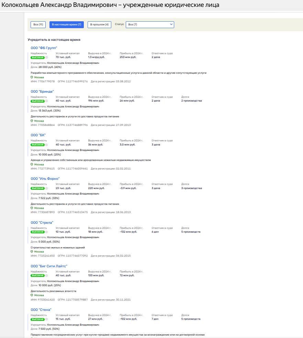Click info icon beside ООО "Биг Сити Лайтс" reliability badge
This screenshot has height=338, width=303.
[x=47, y=276]
